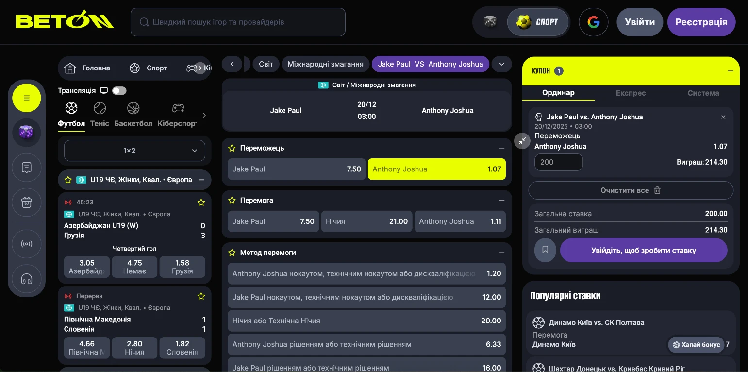Click the trash icon in Очистити все
Viewport: 748px width, 372px height.
(657, 190)
